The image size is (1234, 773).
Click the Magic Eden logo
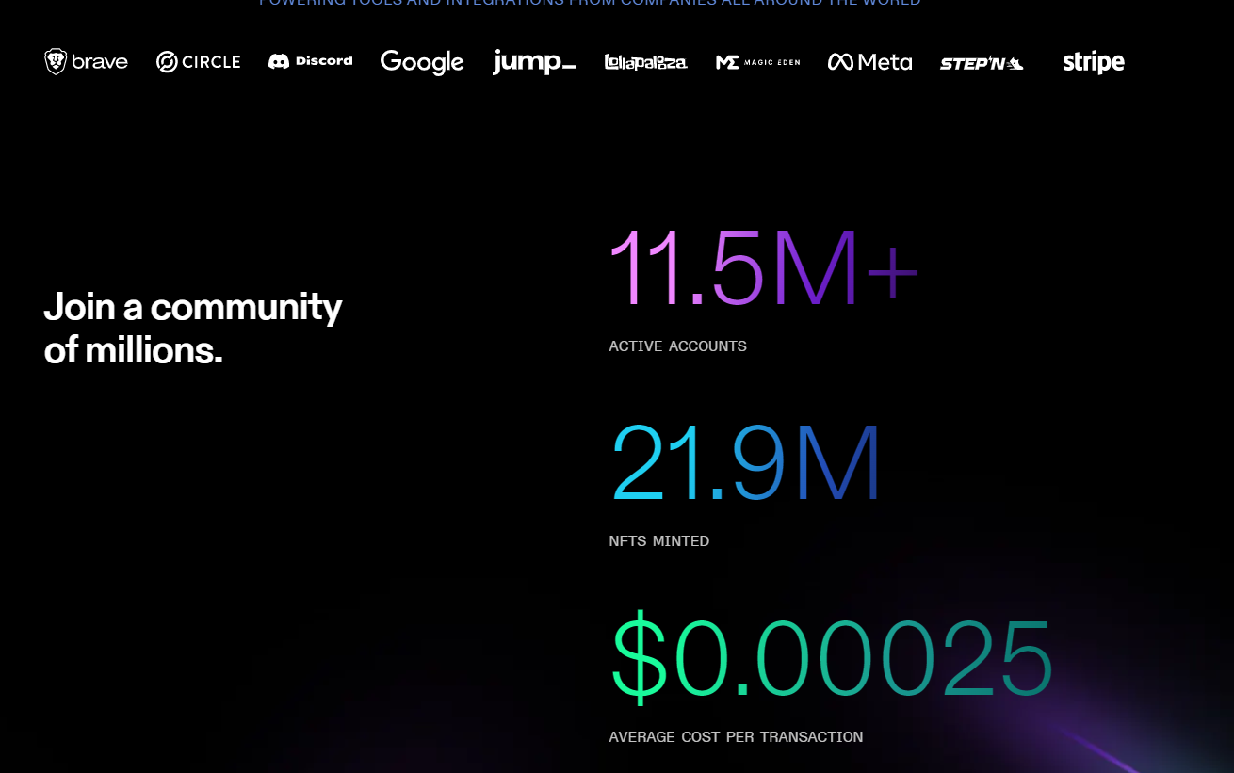tap(758, 62)
